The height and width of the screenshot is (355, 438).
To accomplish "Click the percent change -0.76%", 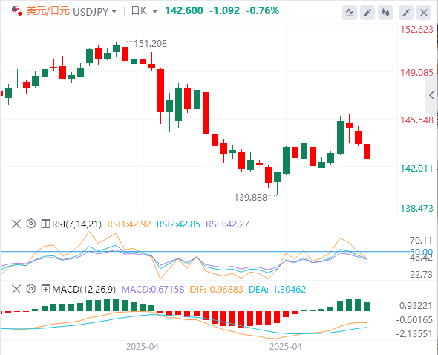I will pos(262,11).
